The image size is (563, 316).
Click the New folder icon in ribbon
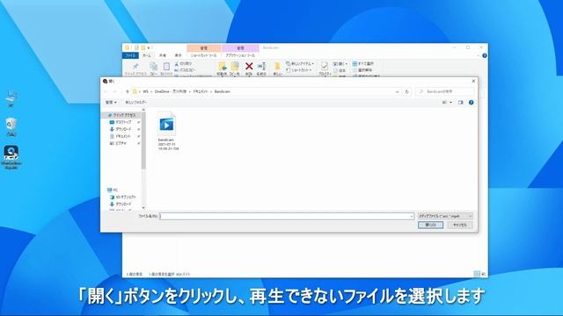[x=277, y=67]
